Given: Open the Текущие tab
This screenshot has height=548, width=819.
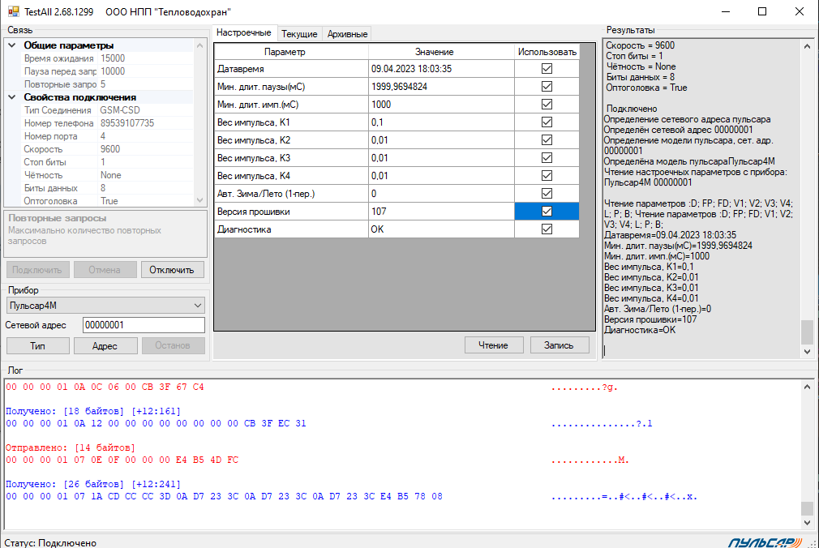Looking at the screenshot, I should point(299,34).
